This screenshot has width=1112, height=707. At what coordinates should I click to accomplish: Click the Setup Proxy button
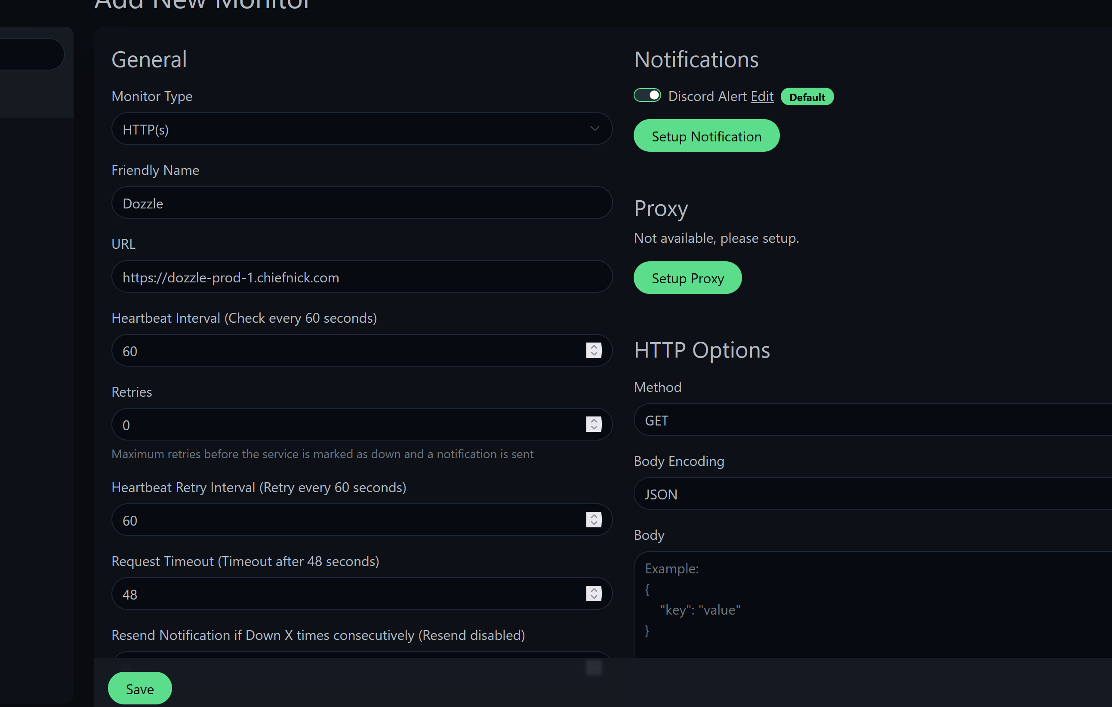tap(687, 277)
